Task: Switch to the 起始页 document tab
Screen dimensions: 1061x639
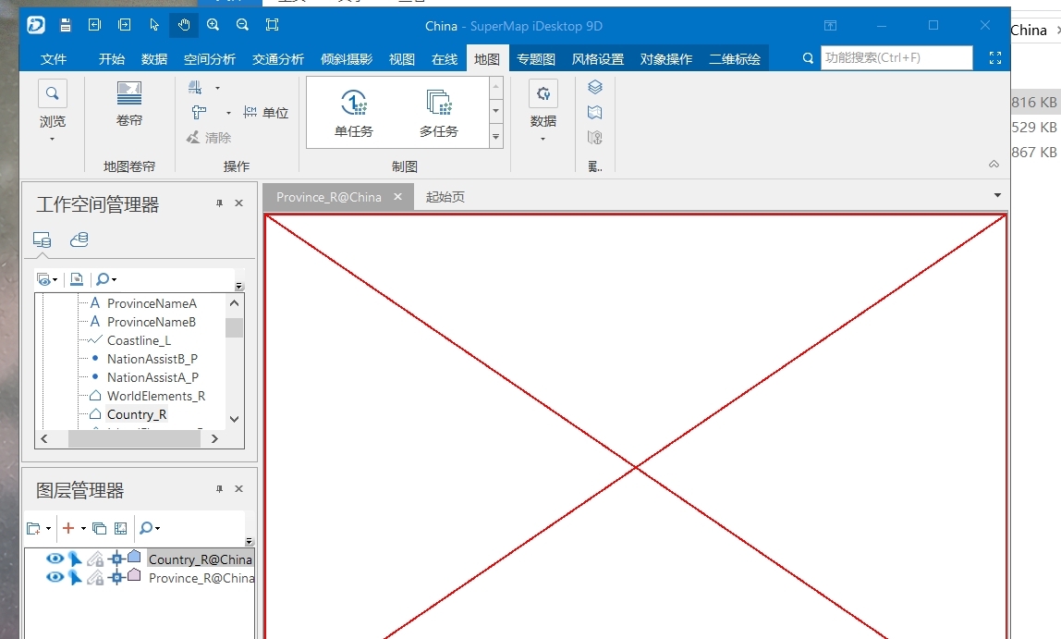Action: 445,197
